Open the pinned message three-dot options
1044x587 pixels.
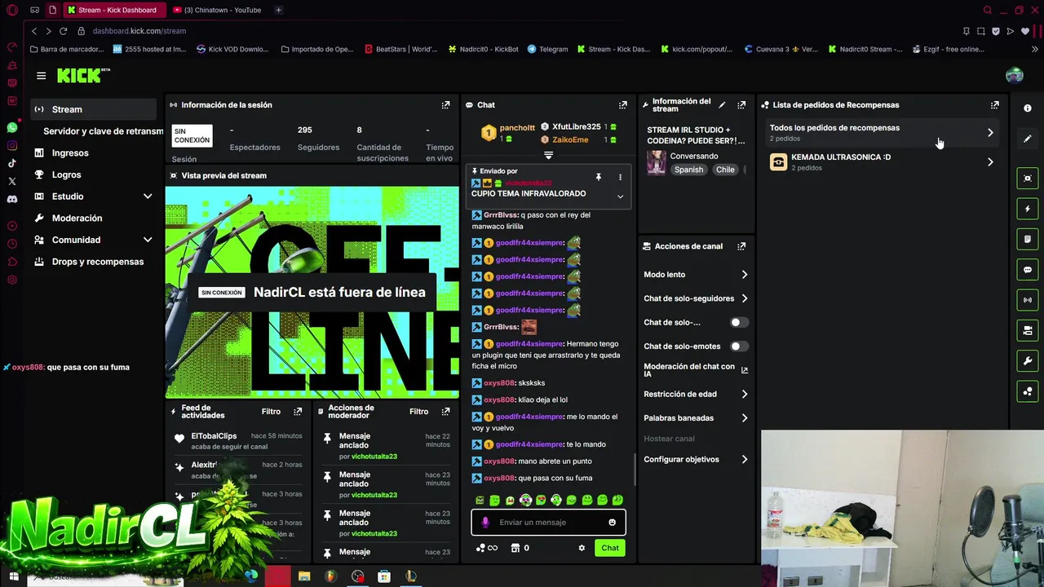click(620, 177)
